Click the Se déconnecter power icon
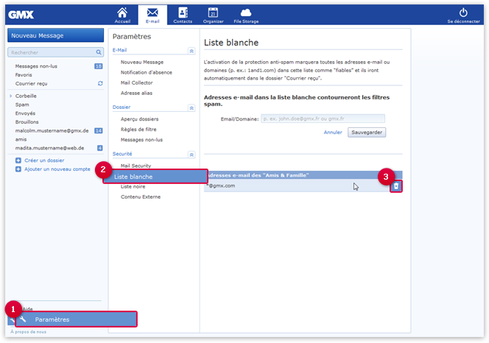Image resolution: width=489 pixels, height=343 pixels. pyautogui.click(x=463, y=13)
